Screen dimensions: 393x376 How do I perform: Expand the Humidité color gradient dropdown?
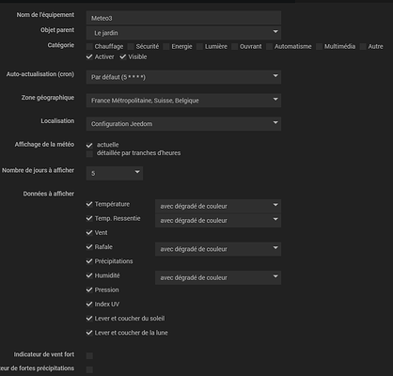tap(218, 277)
